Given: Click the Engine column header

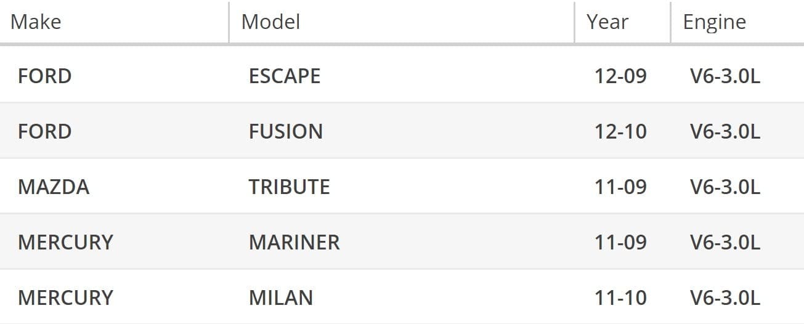Looking at the screenshot, I should pyautogui.click(x=714, y=22).
